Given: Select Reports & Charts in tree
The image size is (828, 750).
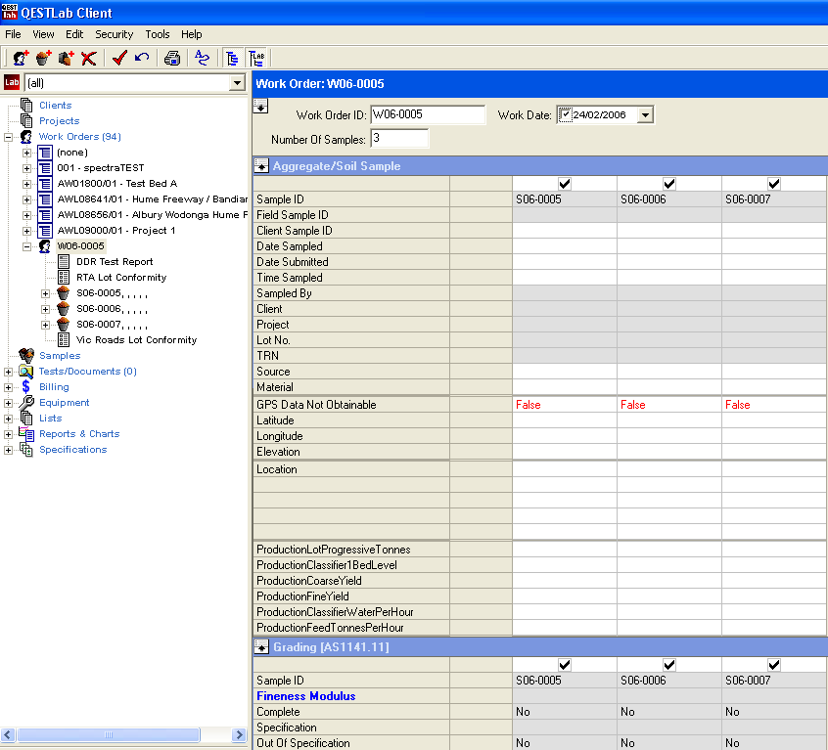Looking at the screenshot, I should (79, 434).
